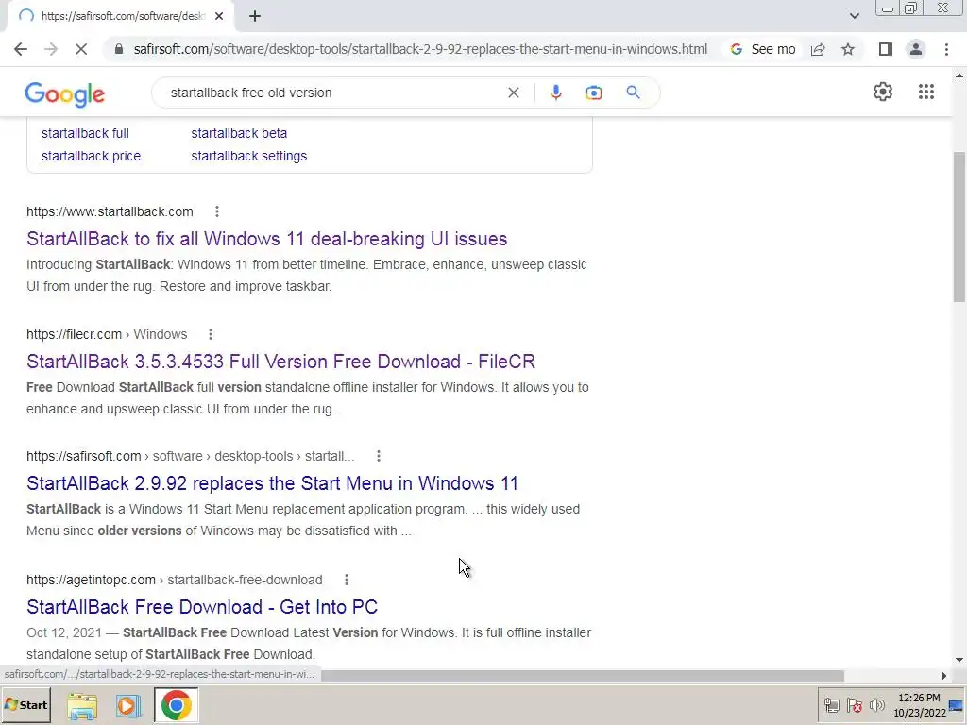Screen dimensions: 967x725
Task: Click the vertical scrollbar thumb
Action: (x=959, y=227)
